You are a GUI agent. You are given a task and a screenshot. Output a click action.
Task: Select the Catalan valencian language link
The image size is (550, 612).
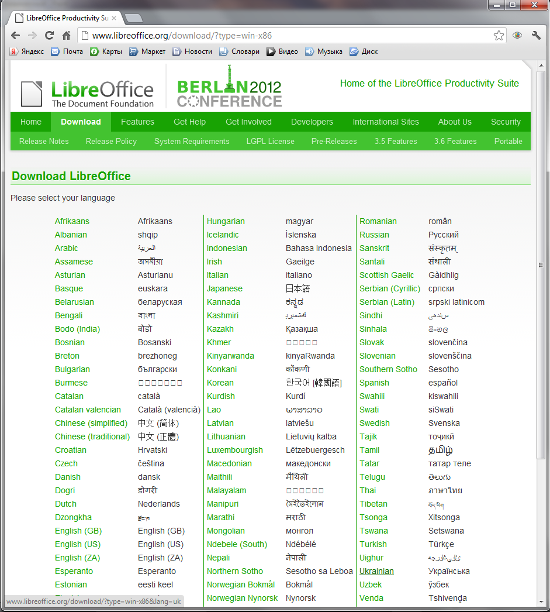pyautogui.click(x=88, y=410)
